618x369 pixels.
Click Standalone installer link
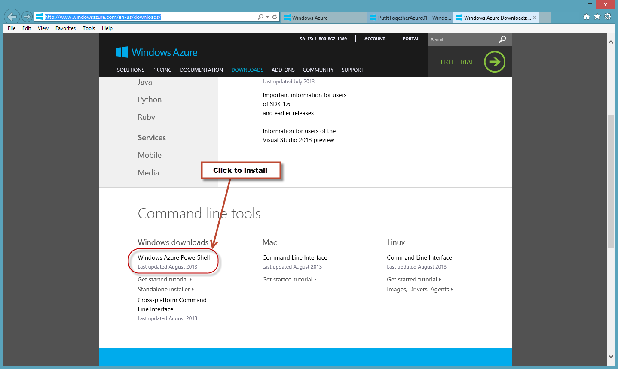click(x=165, y=289)
